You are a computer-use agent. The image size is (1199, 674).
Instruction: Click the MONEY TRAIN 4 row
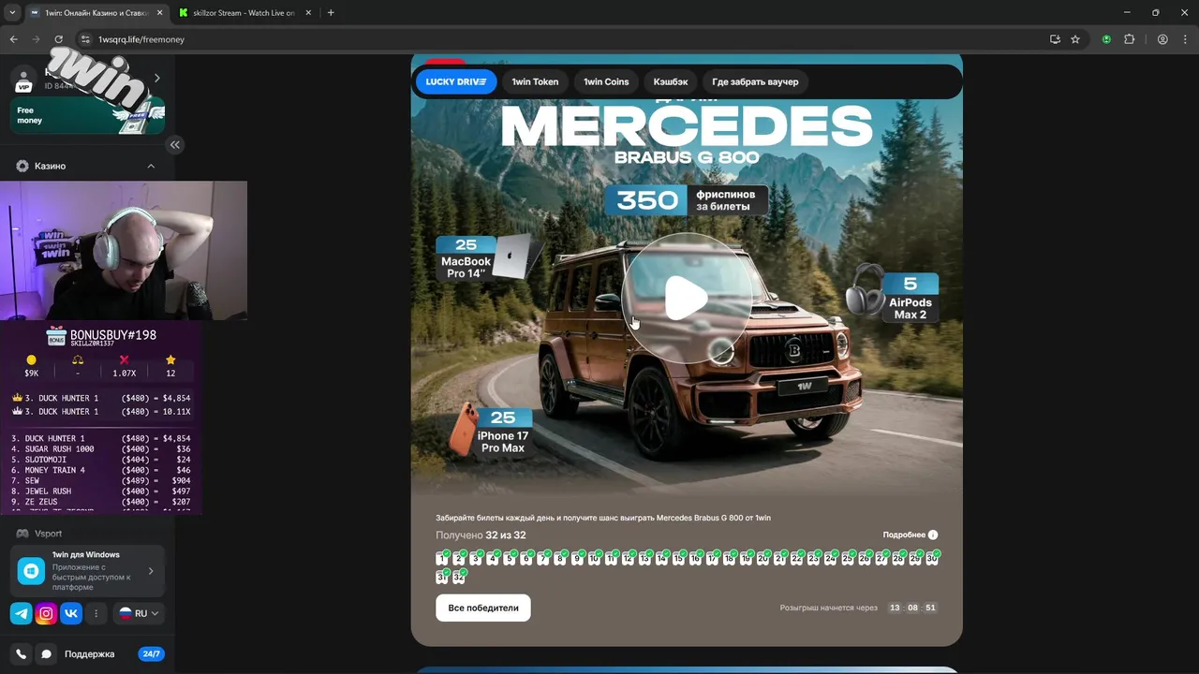coord(101,470)
